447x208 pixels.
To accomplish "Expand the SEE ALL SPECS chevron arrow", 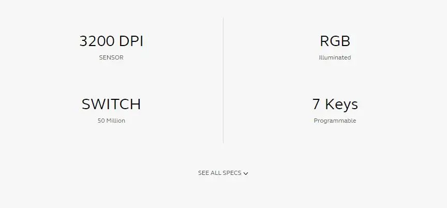I will (246, 173).
